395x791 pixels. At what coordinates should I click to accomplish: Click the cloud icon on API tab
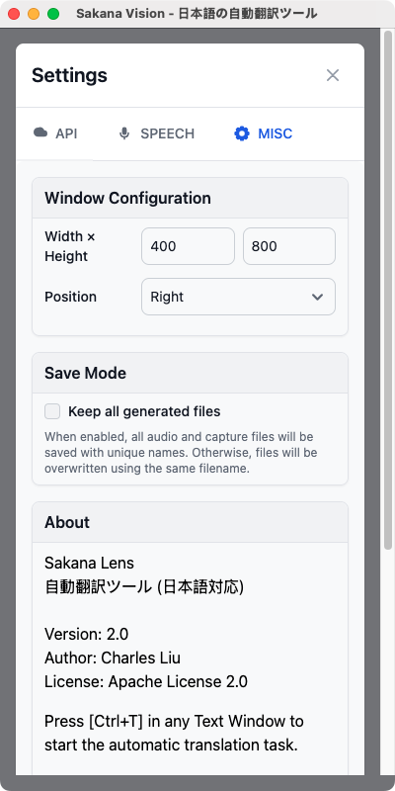(x=40, y=132)
